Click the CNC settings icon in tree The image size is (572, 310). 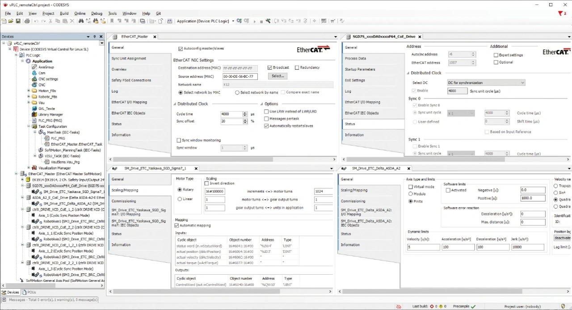[34, 79]
